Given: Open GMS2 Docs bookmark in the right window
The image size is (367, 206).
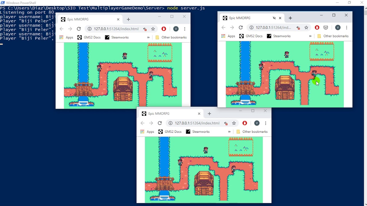Looking at the screenshot, I should [x=251, y=36].
